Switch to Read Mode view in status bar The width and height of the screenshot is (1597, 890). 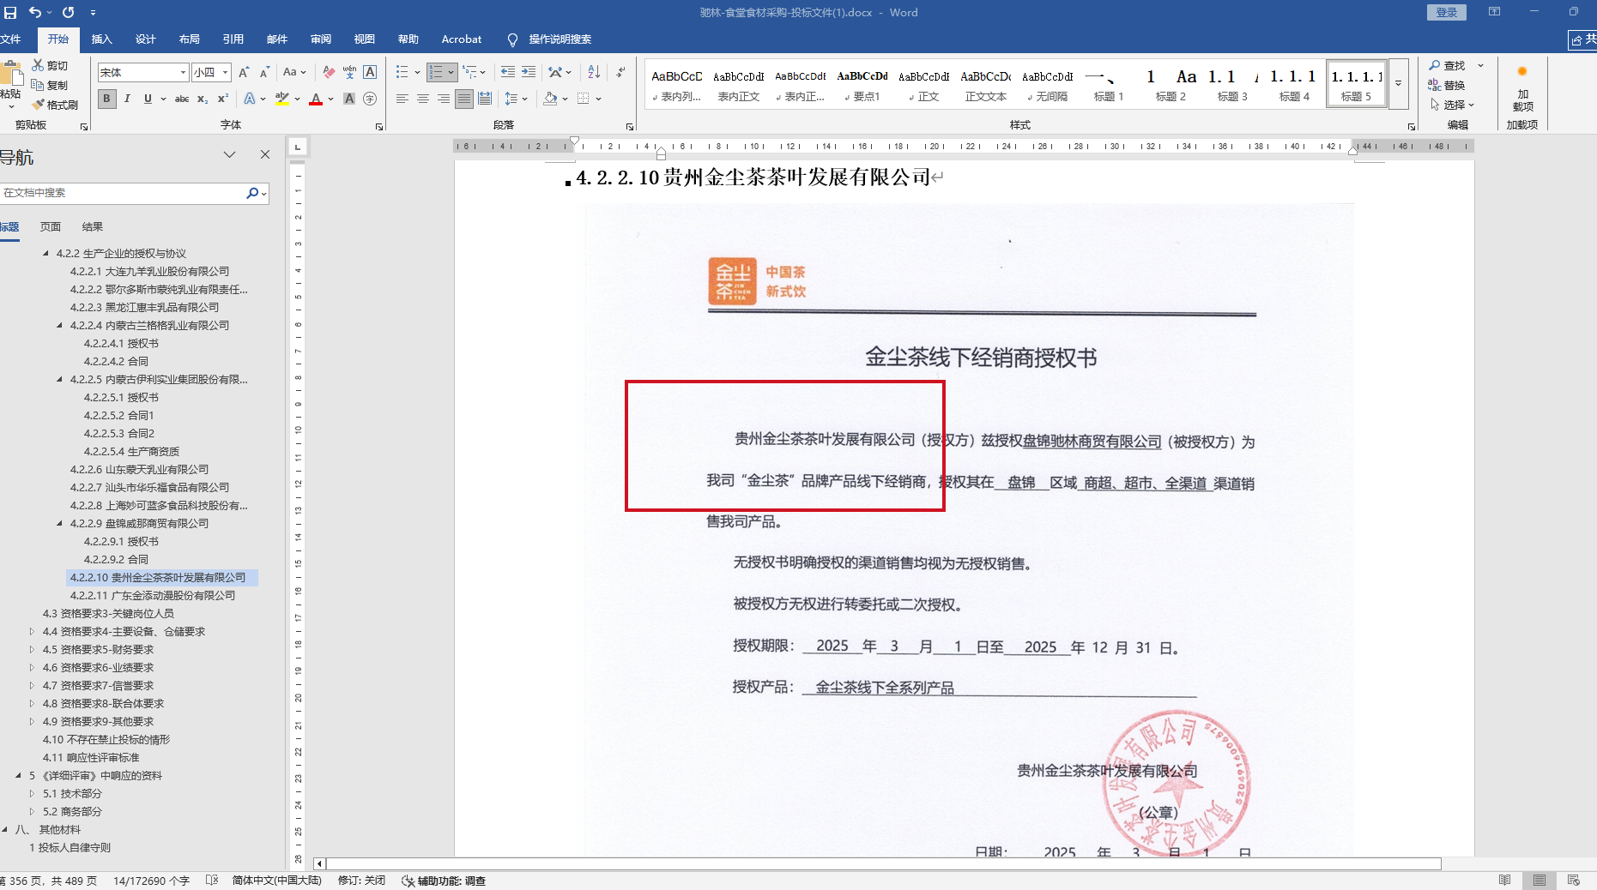click(1504, 881)
